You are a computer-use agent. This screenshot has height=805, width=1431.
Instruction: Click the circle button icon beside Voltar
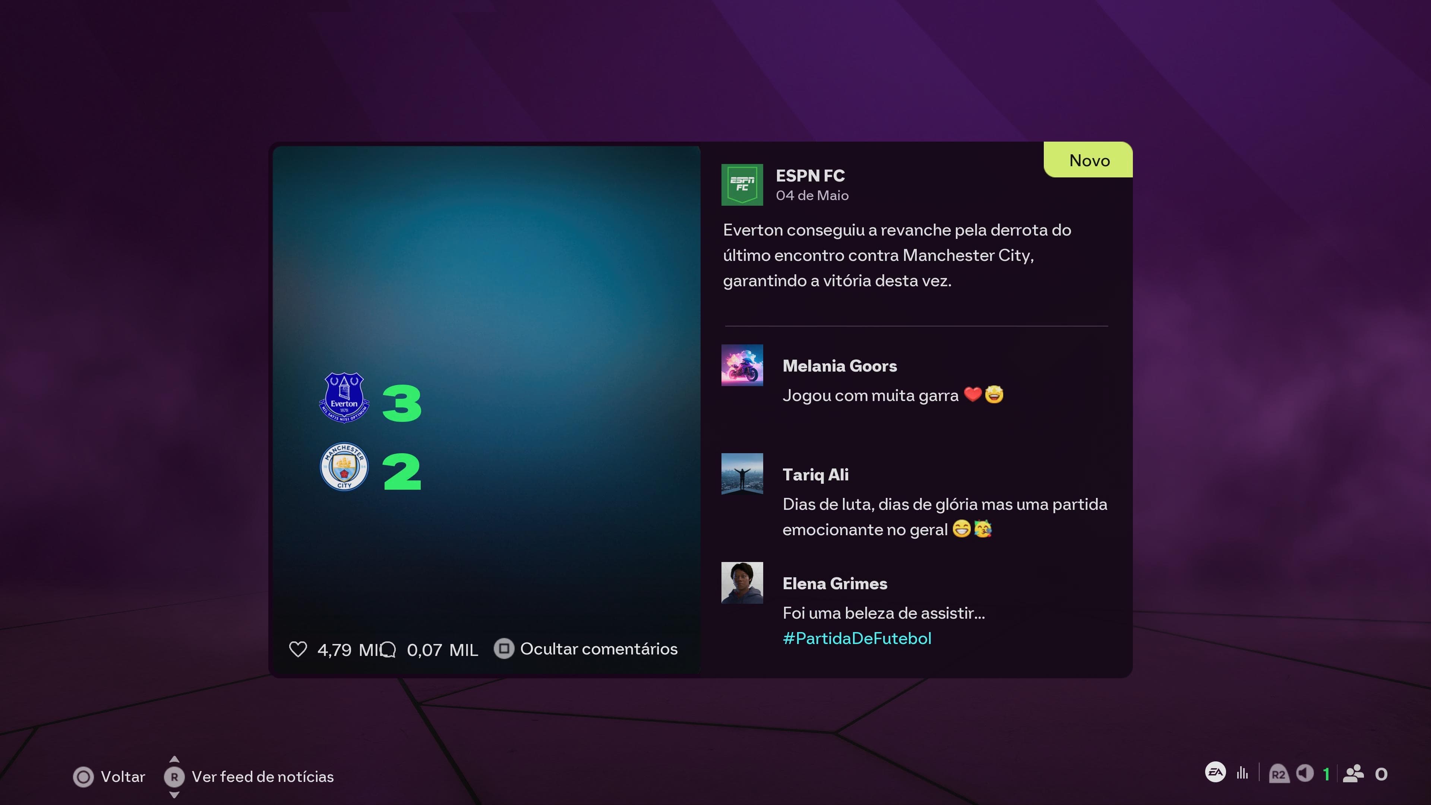pyautogui.click(x=83, y=777)
